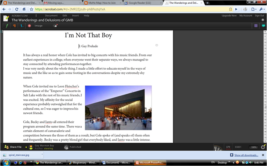Go back with the browser back arrow

tap(4, 9)
